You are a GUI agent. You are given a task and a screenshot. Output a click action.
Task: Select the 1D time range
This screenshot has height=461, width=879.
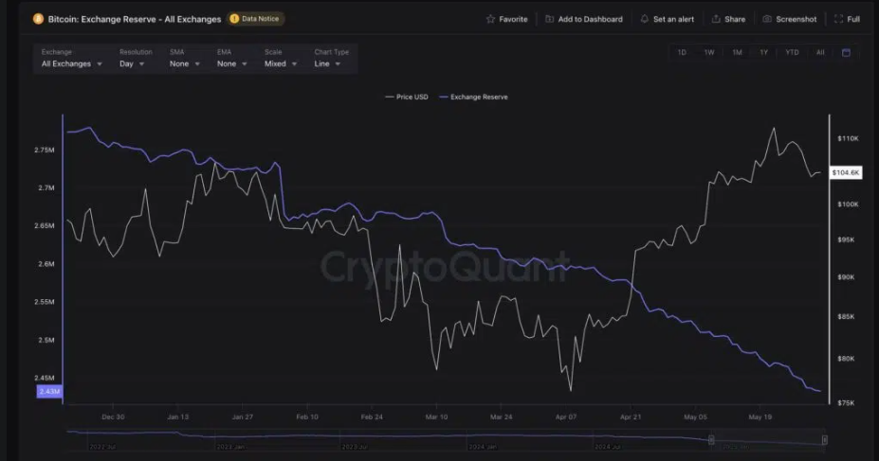(682, 53)
